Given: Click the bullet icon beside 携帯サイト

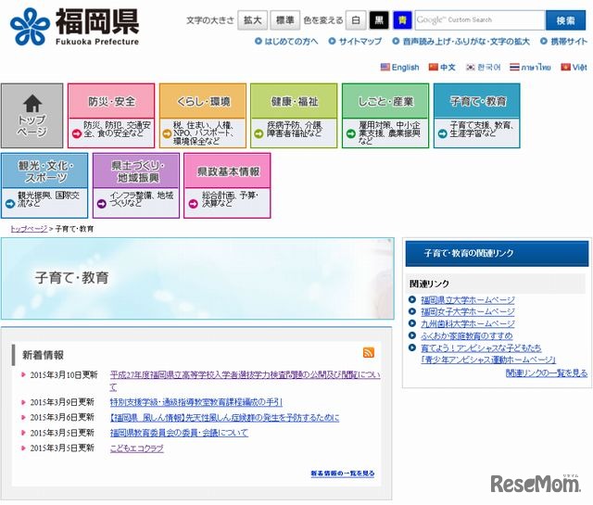Looking at the screenshot, I should click(x=544, y=41).
